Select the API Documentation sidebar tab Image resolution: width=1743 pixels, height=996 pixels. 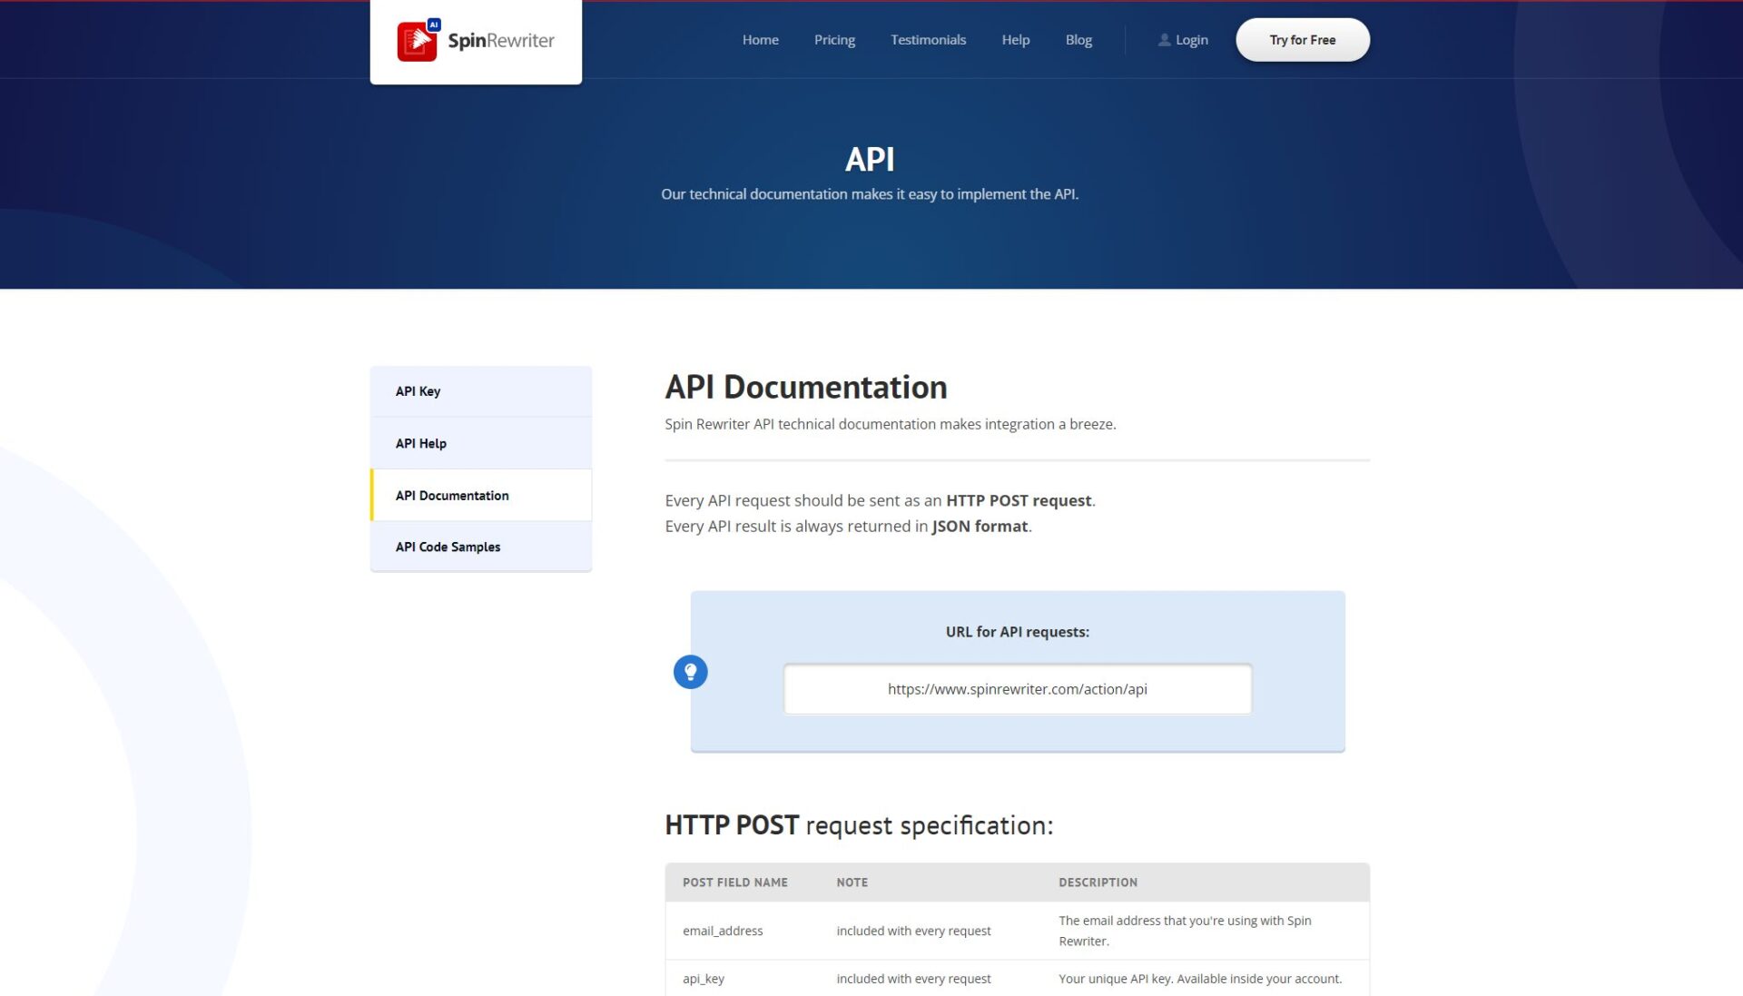(x=480, y=495)
